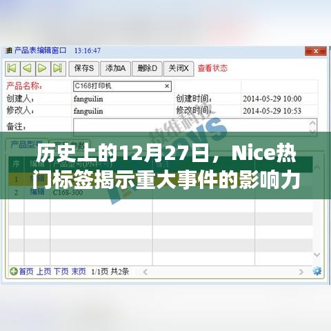Clear the product name field with x
Image resolution: width=331 pixels, height=331 pixels.
pos(167,86)
